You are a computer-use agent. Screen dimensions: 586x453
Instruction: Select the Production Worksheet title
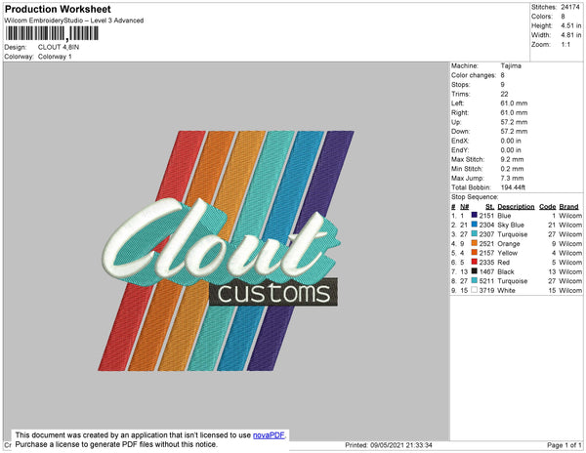[58, 9]
